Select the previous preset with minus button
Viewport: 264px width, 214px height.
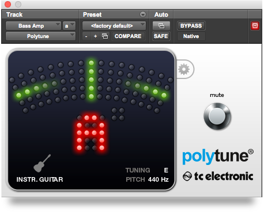pos(86,36)
